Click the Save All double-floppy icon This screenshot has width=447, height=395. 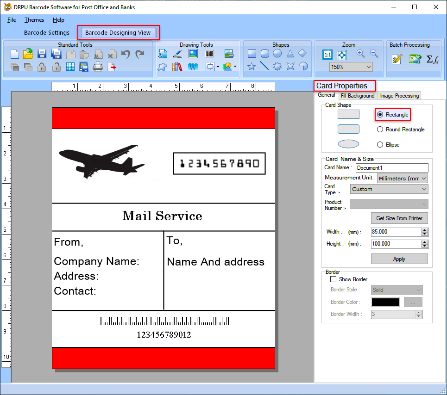(56, 54)
